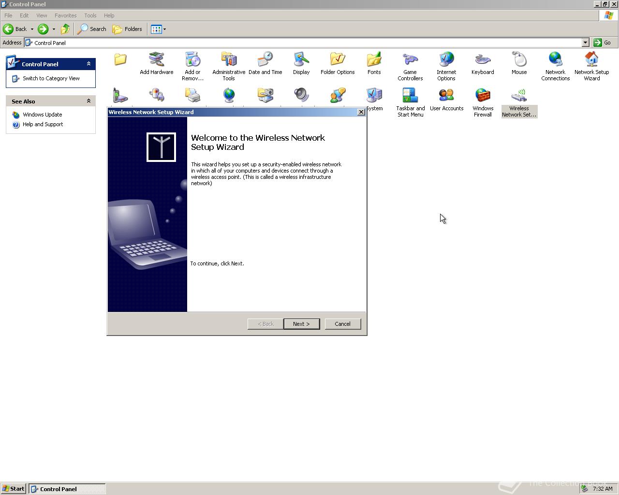619x495 pixels.
Task: Open Add or Remove Programs icon
Action: (x=192, y=66)
